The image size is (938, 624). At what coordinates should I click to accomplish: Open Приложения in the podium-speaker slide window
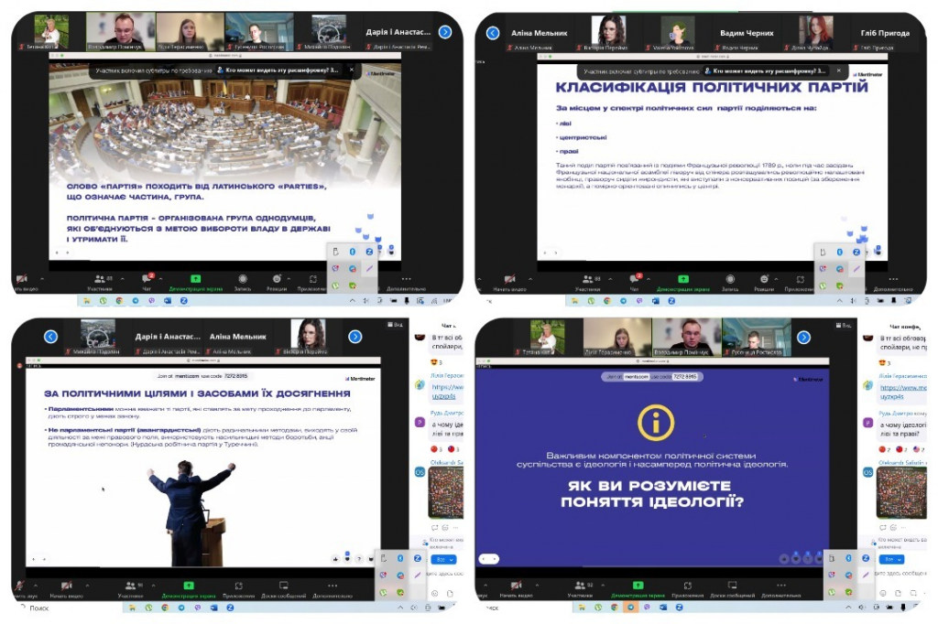[239, 588]
